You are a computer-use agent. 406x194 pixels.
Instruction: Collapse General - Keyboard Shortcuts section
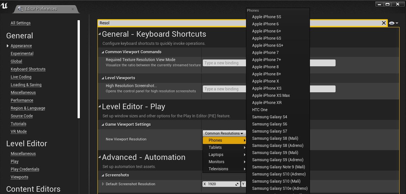tap(99, 34)
